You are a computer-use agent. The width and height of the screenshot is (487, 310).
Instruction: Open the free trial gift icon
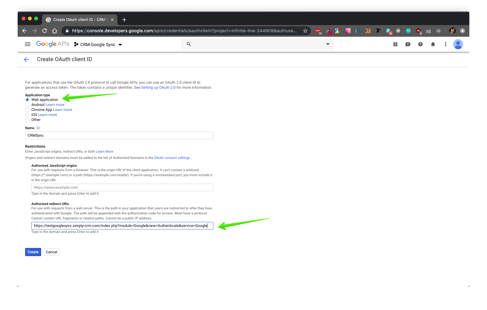tap(395, 44)
